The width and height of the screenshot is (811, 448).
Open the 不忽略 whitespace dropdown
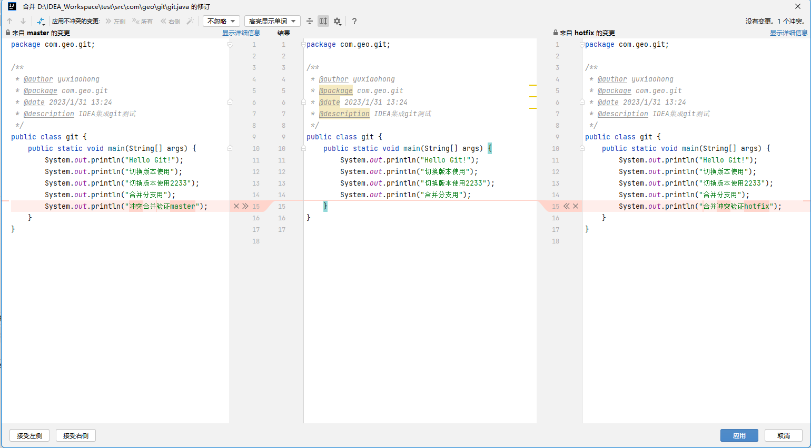point(221,21)
